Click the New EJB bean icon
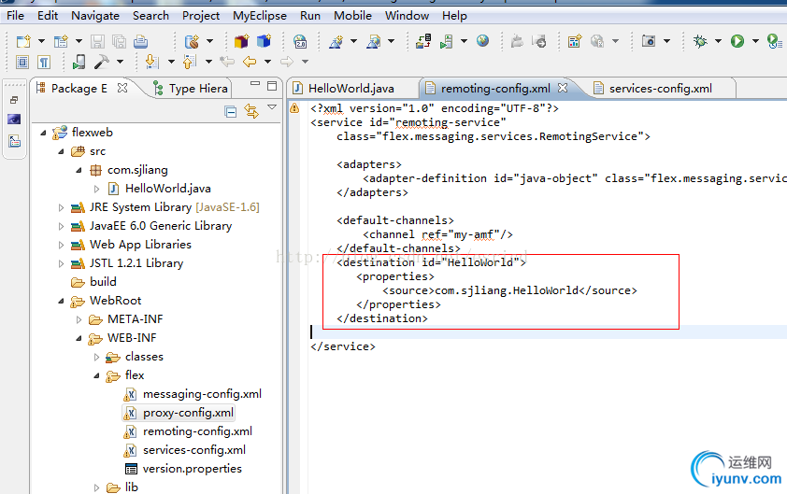Image resolution: width=787 pixels, height=494 pixels. [x=192, y=41]
